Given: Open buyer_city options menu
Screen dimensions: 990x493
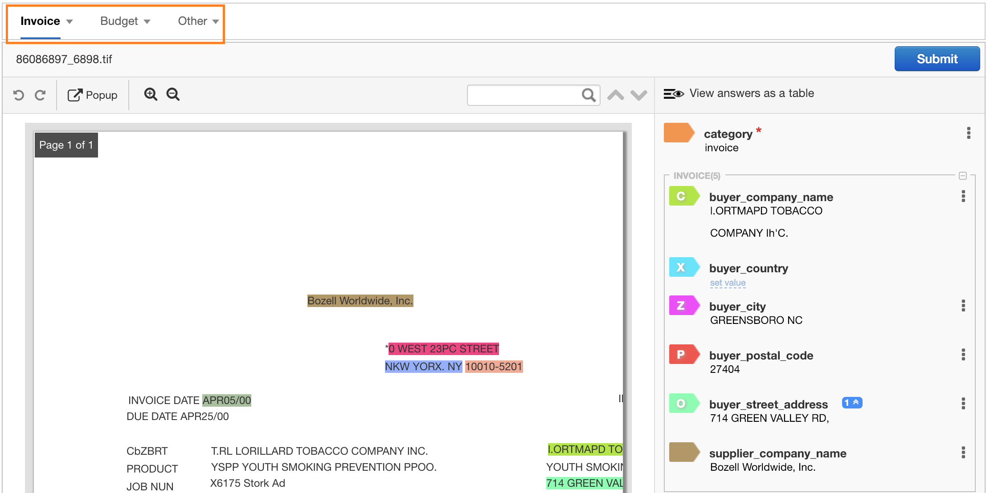Looking at the screenshot, I should (963, 306).
